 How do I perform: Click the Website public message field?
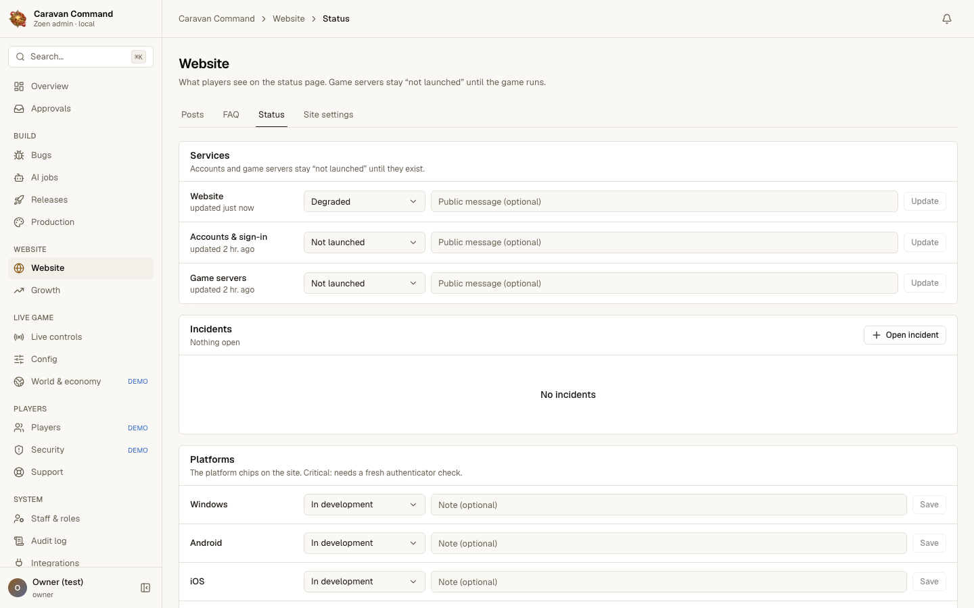click(x=664, y=201)
